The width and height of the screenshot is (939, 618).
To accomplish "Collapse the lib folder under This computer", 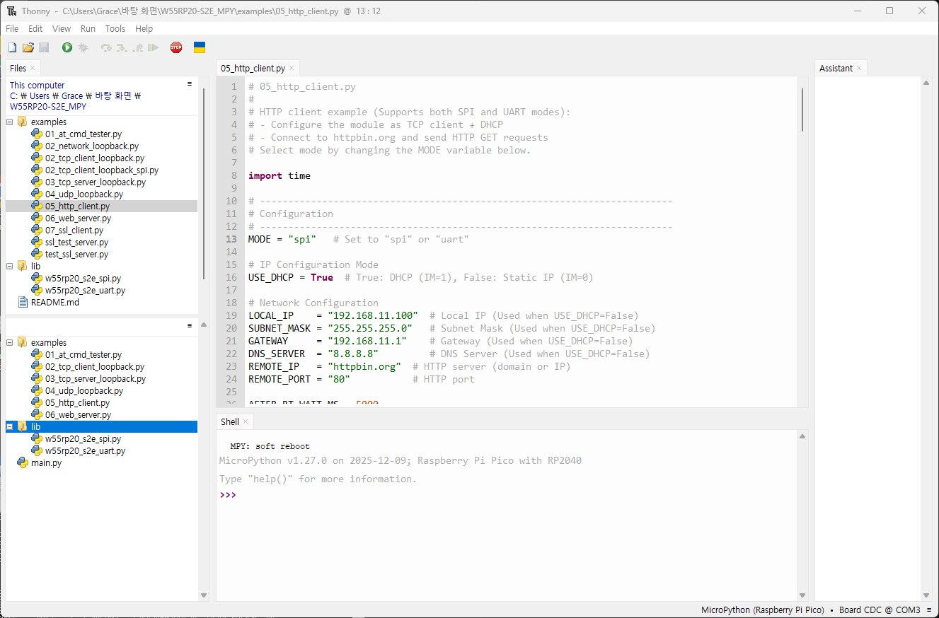I will tap(10, 267).
